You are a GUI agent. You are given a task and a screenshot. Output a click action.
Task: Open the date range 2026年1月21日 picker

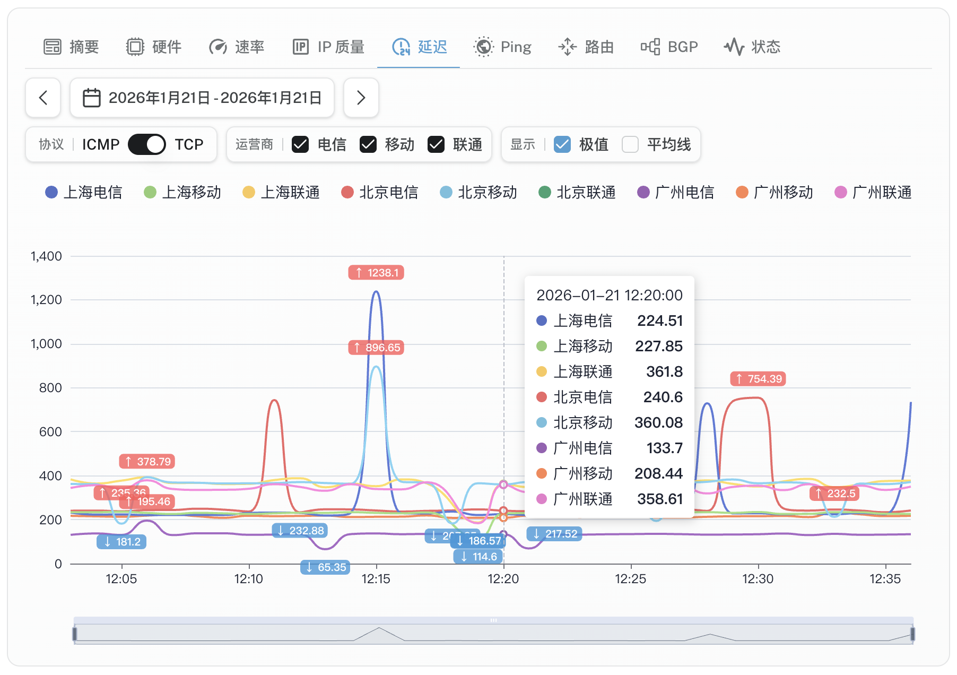pos(214,98)
